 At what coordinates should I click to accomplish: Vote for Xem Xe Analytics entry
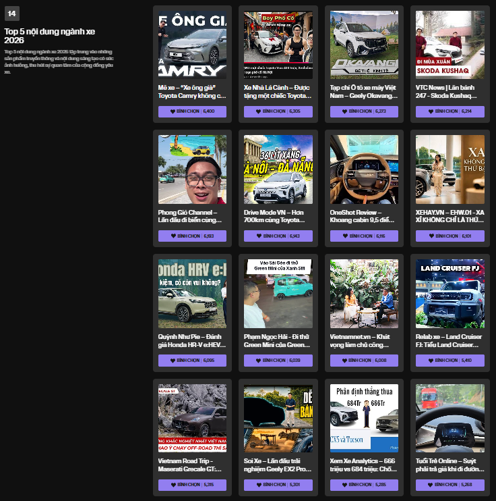[364, 485]
